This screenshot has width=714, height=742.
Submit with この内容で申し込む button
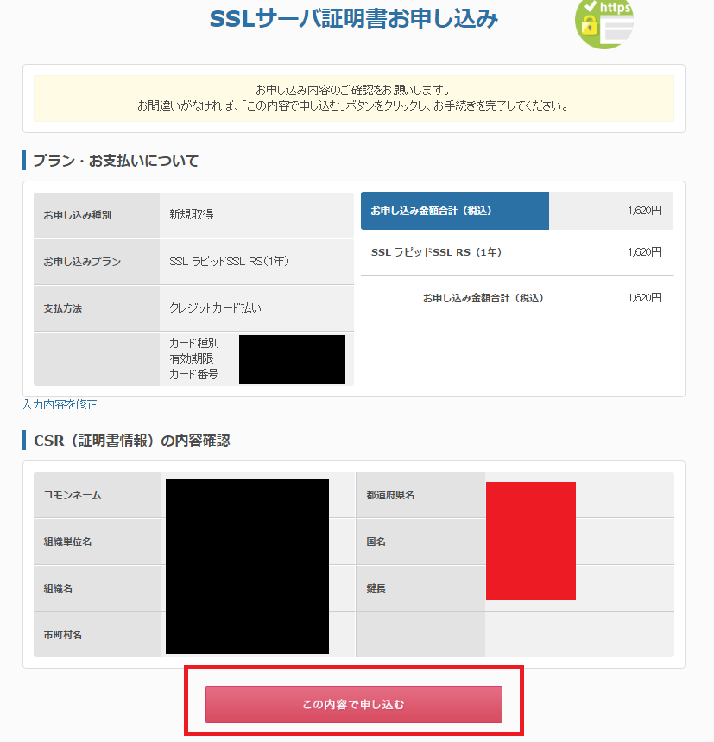tap(354, 704)
